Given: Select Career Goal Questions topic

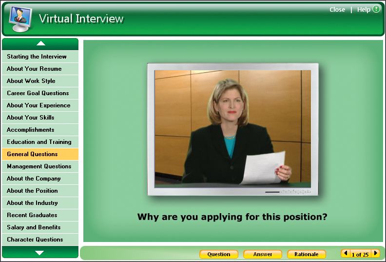Looking at the screenshot, I should tap(40, 93).
